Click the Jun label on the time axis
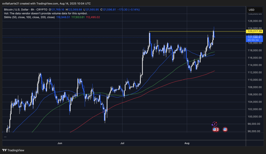Viewport: 266px width, 154px height. (x=60, y=143)
